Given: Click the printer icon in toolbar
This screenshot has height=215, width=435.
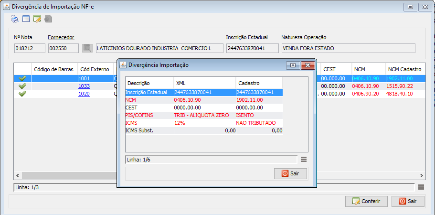Looking at the screenshot, I should coord(15,19).
